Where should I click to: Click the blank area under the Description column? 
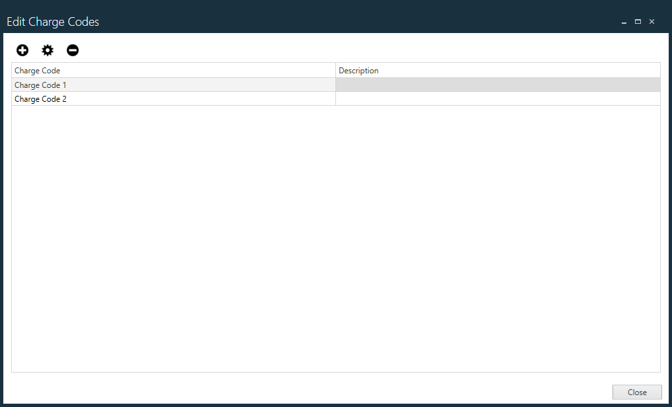click(x=497, y=231)
